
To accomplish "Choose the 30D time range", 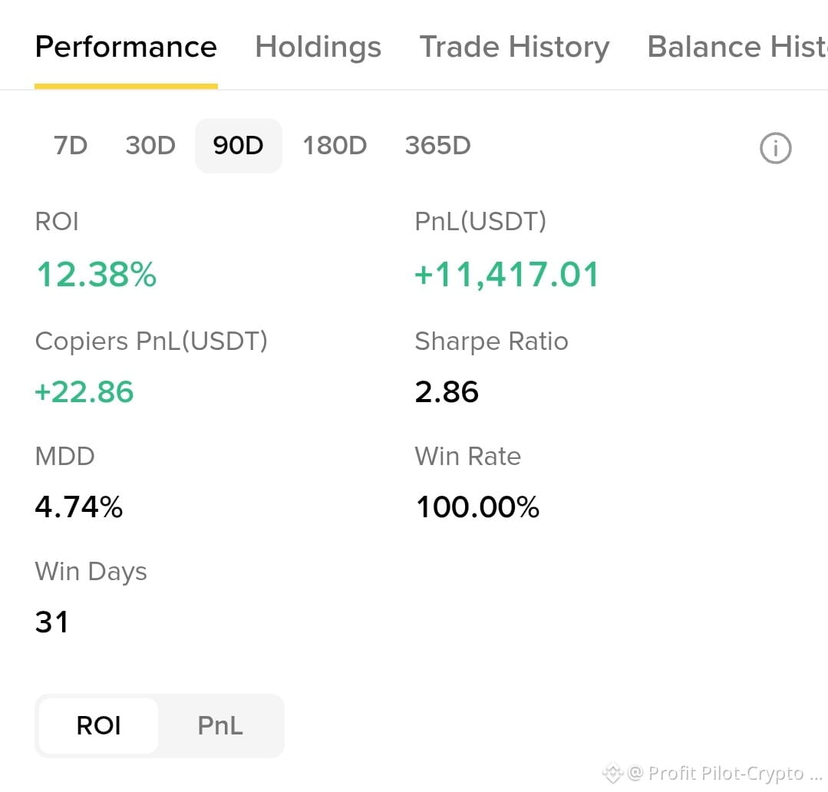I will click(x=150, y=146).
